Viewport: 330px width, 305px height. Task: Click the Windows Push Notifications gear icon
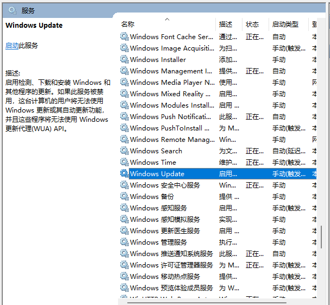coord(124,116)
